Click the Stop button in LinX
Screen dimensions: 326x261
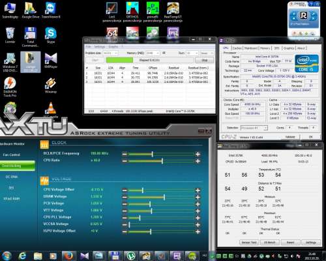click(204, 60)
